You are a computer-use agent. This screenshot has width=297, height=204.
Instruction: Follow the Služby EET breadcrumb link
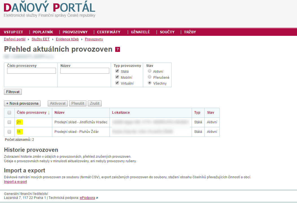[41, 39]
